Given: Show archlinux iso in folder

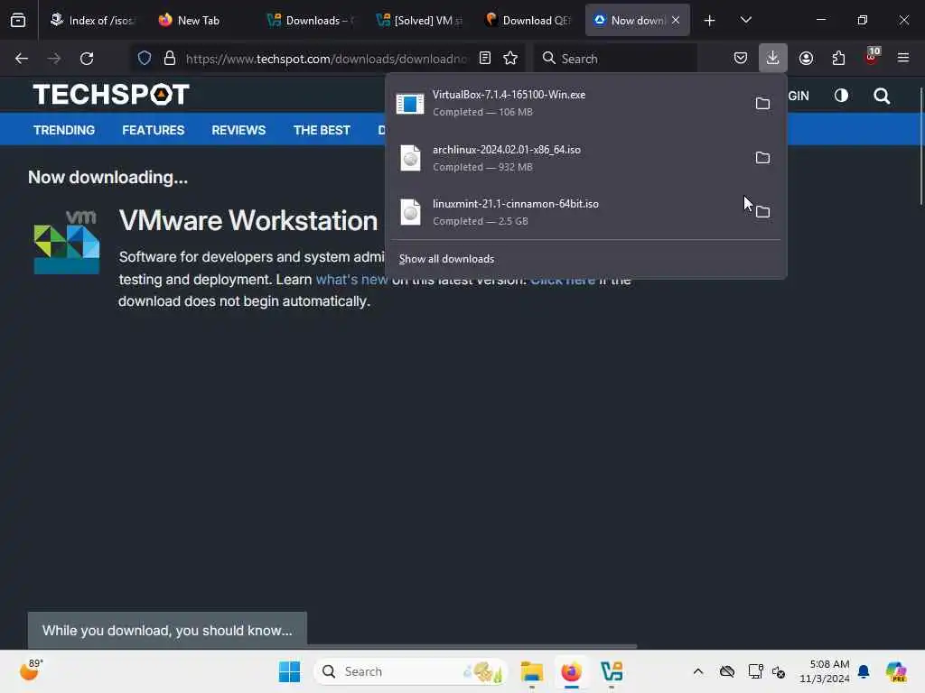Looking at the screenshot, I should [762, 157].
